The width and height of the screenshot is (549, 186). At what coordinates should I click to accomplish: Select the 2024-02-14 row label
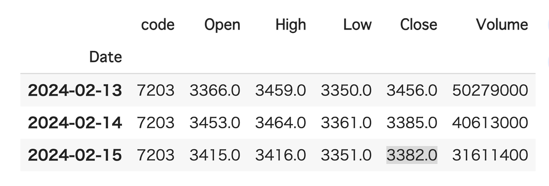click(x=75, y=123)
